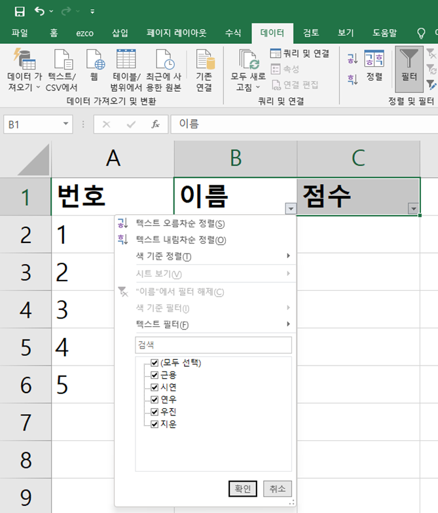Click the Redo arrow icon

point(66,11)
